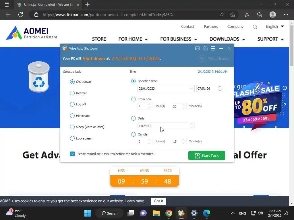Choose the On idle radio button
Image resolution: width=294 pixels, height=220 pixels.
pyautogui.click(x=133, y=135)
